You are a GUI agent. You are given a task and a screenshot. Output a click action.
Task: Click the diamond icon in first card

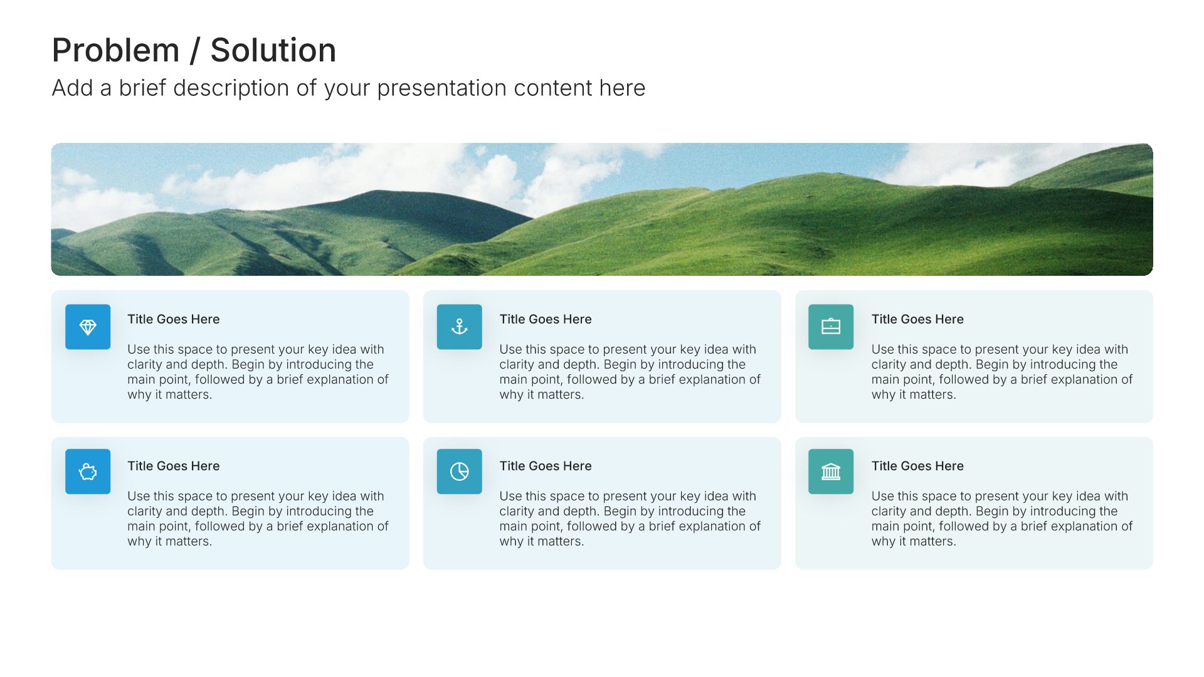point(88,327)
